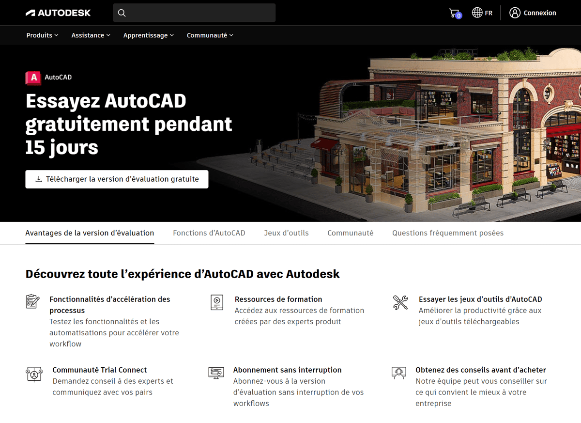Click the user profile icon
The width and height of the screenshot is (581, 423).
coord(515,13)
